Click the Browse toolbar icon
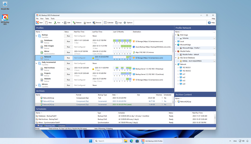 click(x=97, y=23)
